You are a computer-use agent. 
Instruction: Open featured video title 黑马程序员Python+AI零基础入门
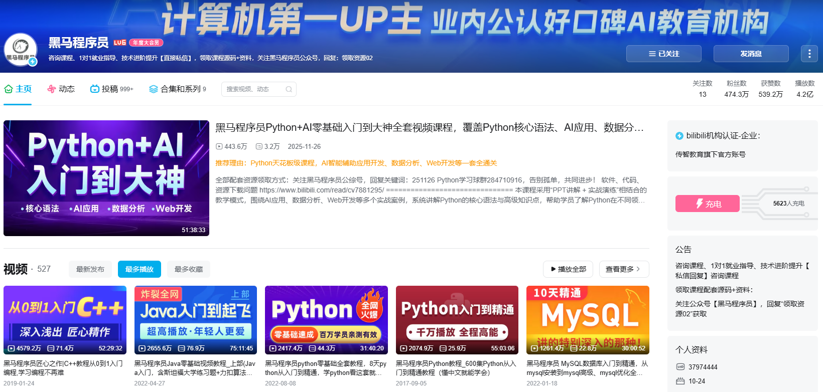pyautogui.click(x=430, y=128)
